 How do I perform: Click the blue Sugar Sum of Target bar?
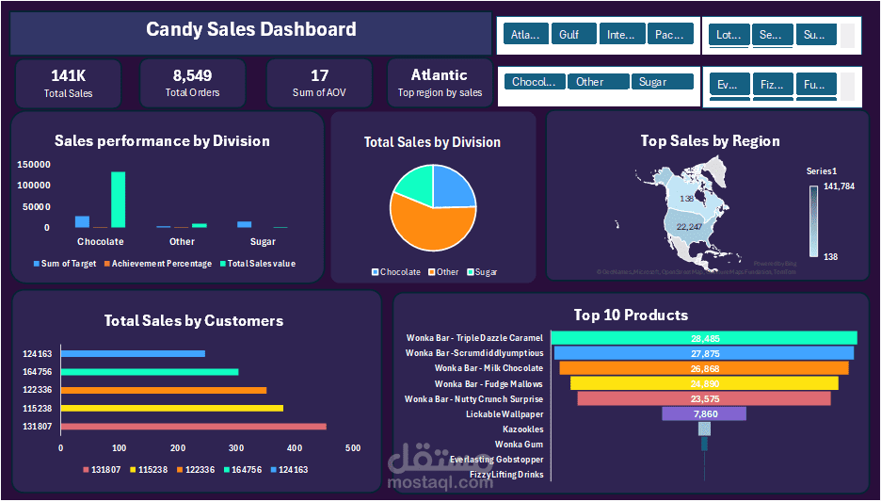[x=245, y=224]
